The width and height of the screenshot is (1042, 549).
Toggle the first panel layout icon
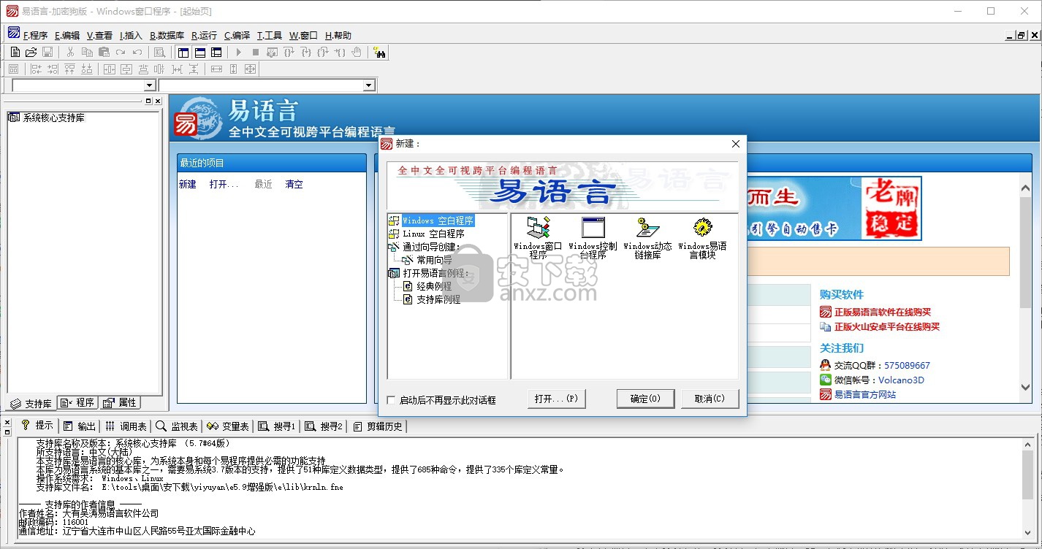[183, 52]
